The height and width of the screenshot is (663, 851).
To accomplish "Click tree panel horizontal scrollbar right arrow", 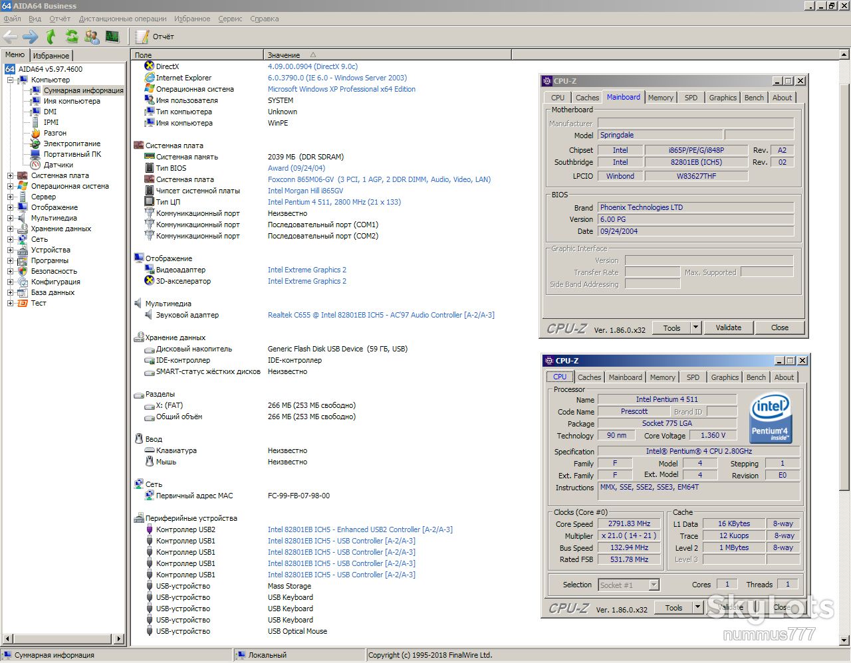I will coord(119,639).
